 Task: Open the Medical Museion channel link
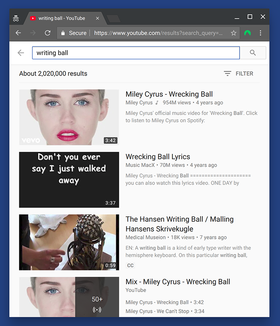[146, 237]
